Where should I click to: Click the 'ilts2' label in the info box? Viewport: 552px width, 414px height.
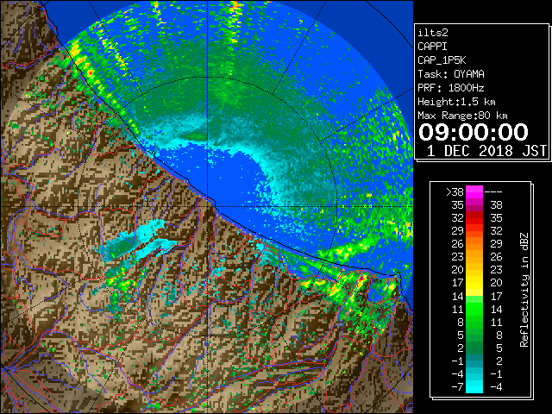433,33
